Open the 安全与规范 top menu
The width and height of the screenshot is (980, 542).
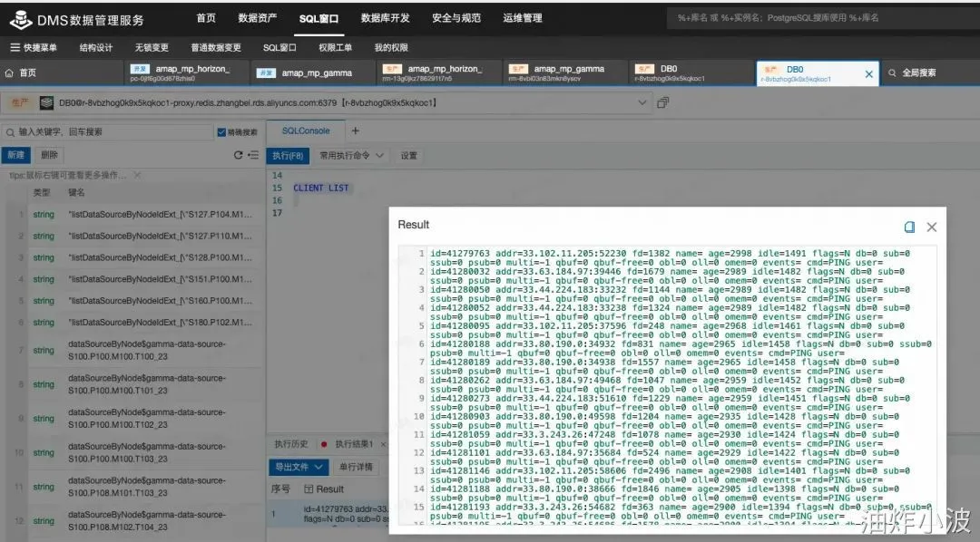(x=456, y=18)
